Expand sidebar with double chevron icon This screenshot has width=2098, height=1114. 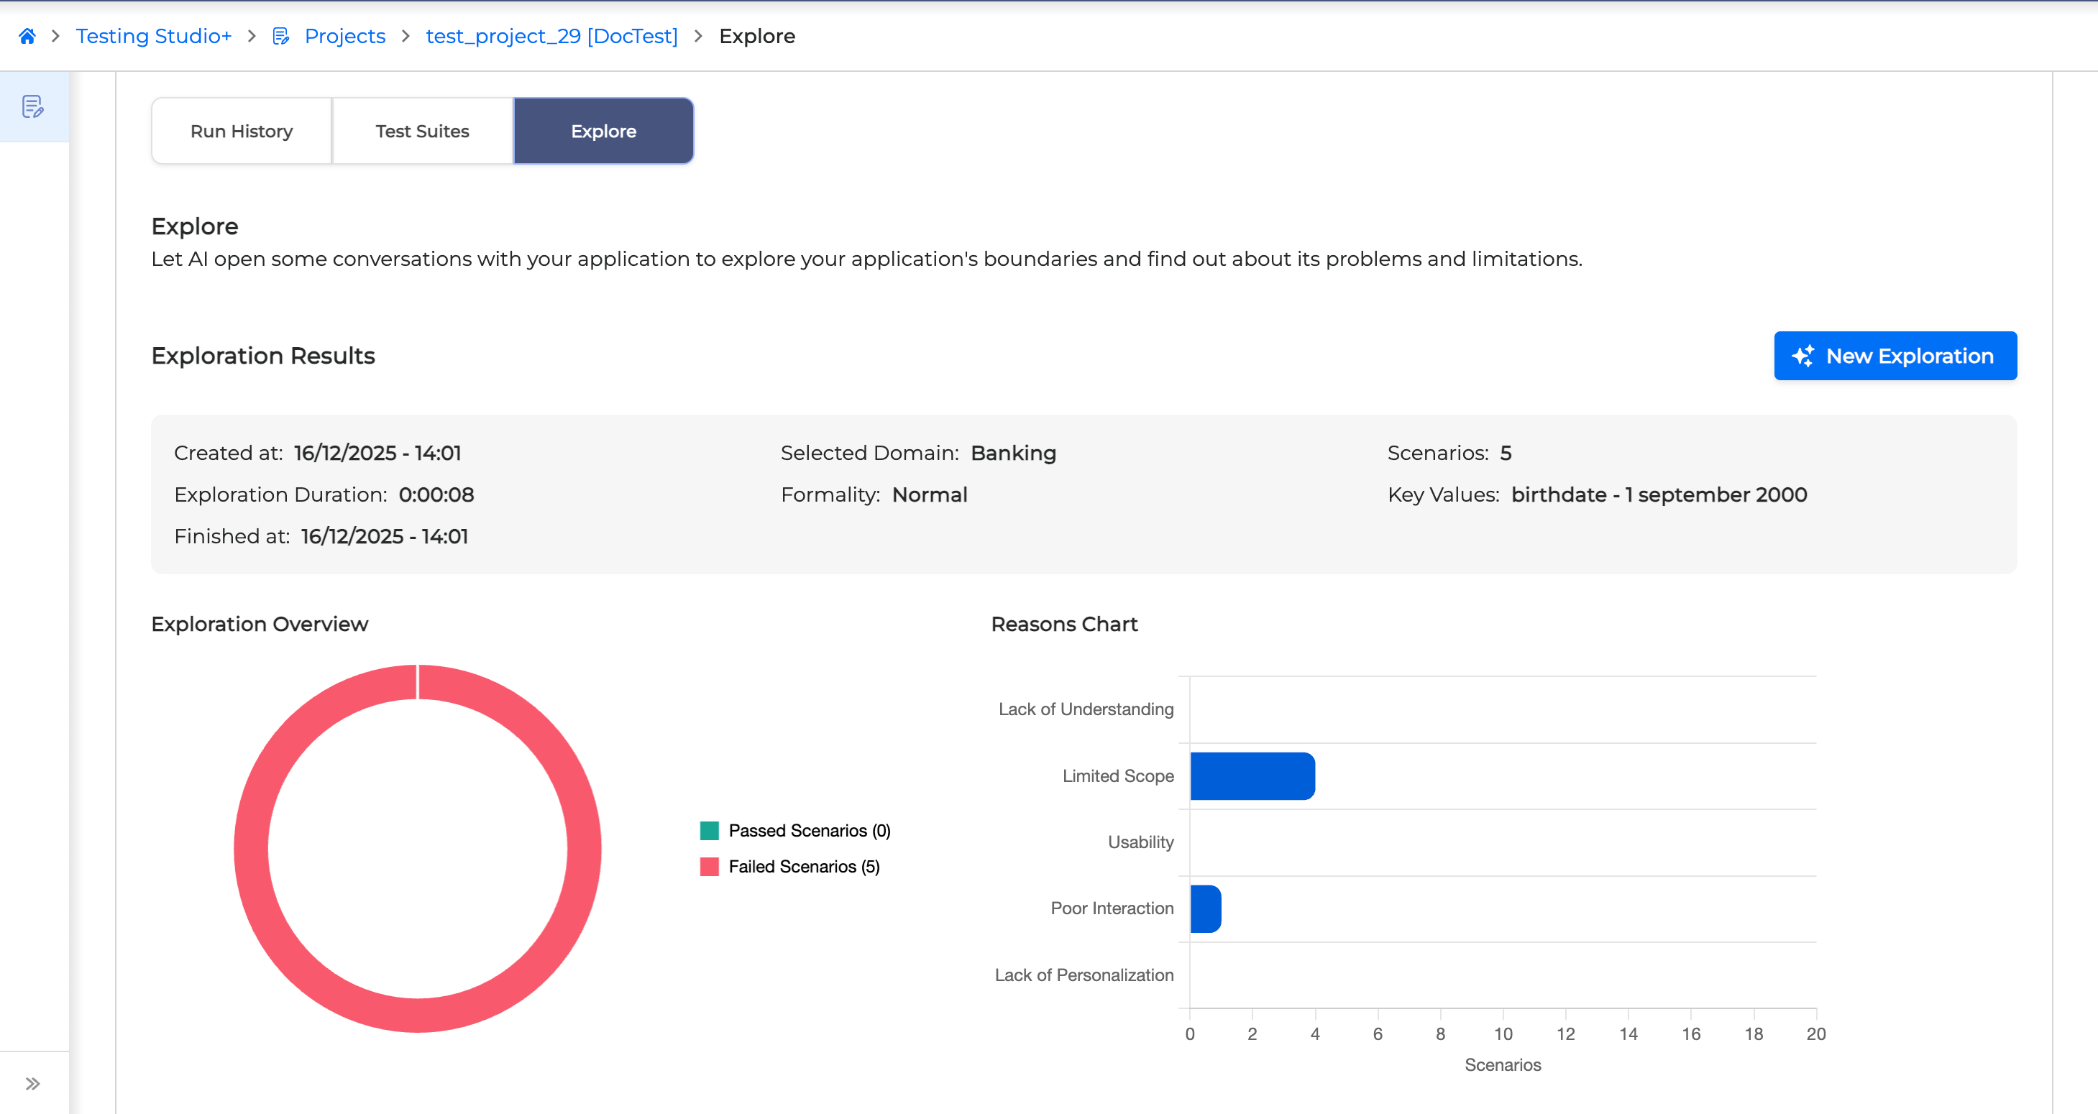[x=32, y=1083]
